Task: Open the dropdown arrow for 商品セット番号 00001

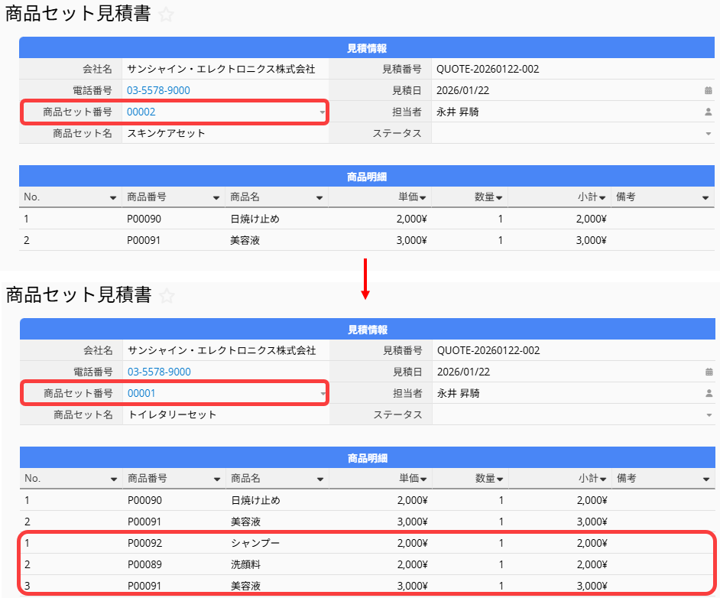Action: pos(323,394)
